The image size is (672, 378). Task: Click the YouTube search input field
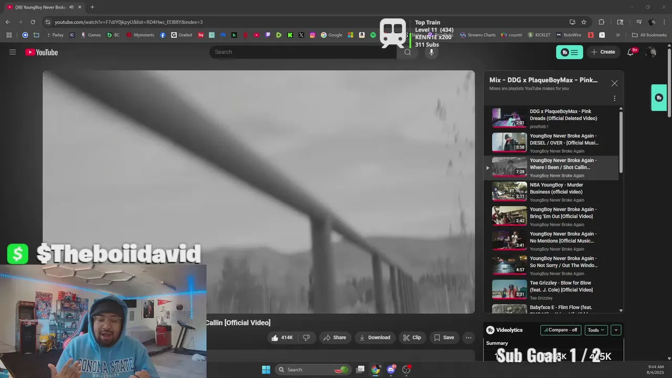[303, 52]
